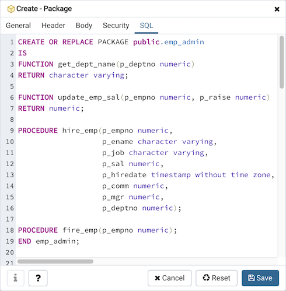Image resolution: width=286 pixels, height=291 pixels.
Task: Click 'p_sal' parameter on line 12
Action: click(113, 164)
